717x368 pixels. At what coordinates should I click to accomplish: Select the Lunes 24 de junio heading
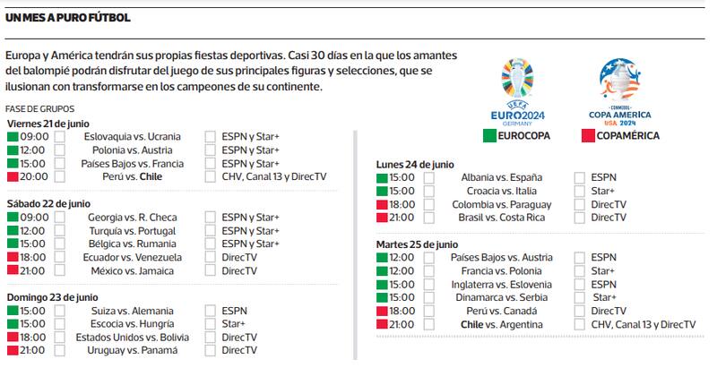[x=415, y=165]
